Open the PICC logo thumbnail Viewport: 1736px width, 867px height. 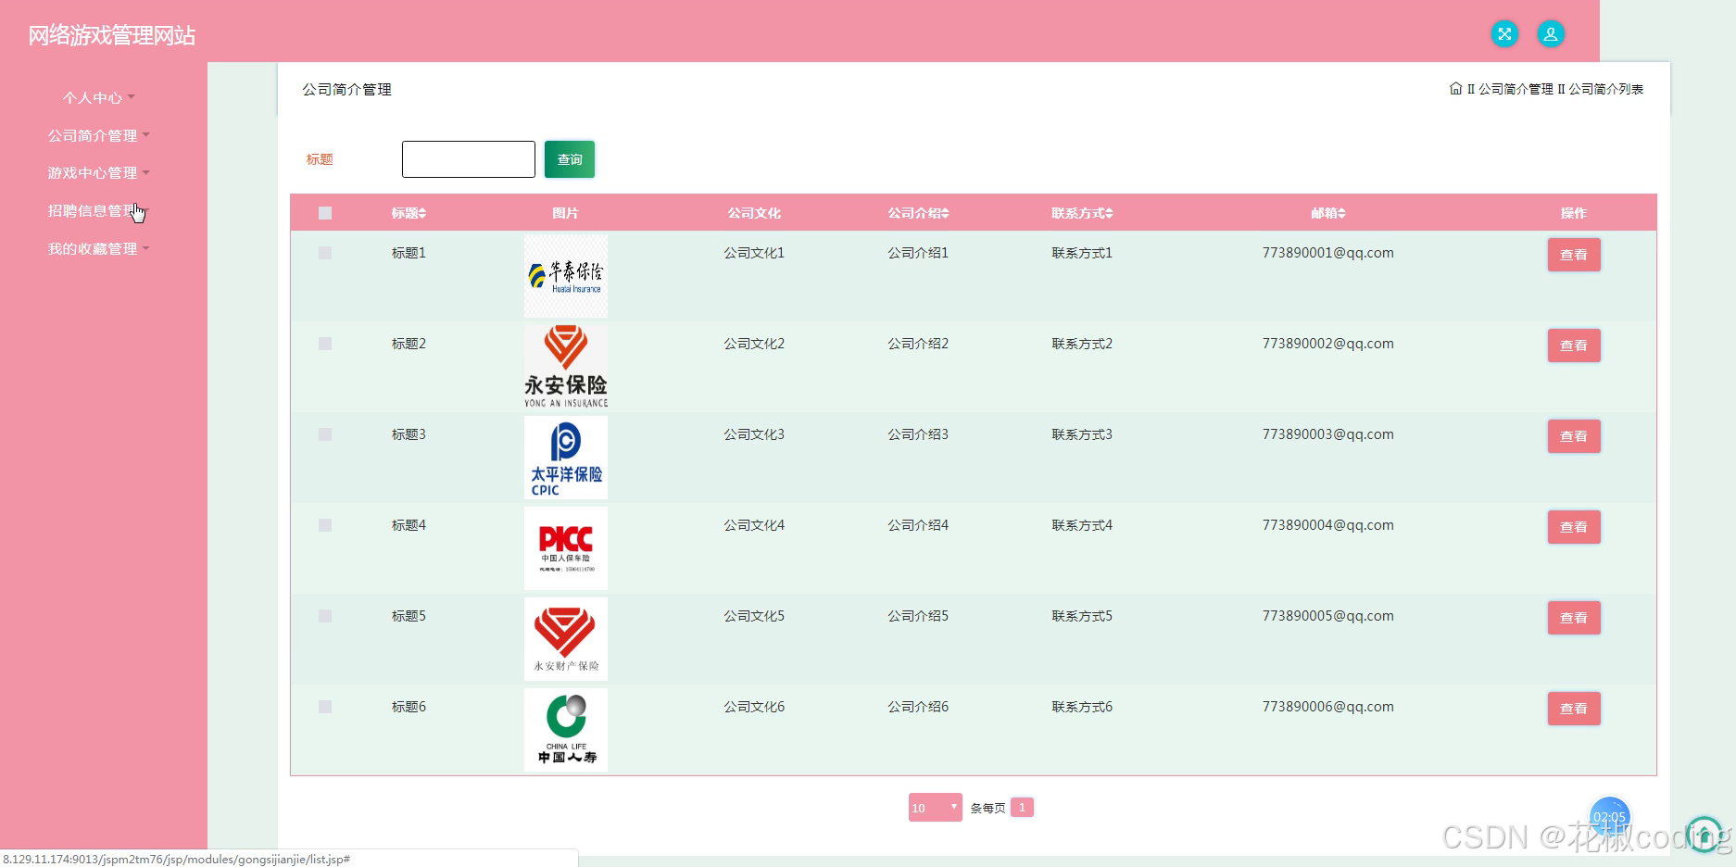[566, 548]
